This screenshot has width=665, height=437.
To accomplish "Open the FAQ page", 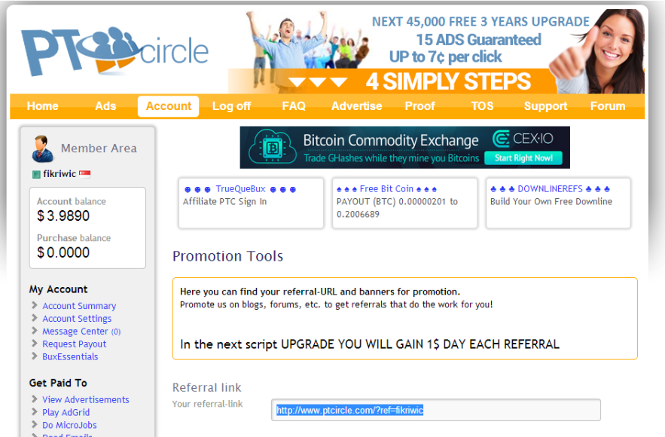I will [x=294, y=106].
